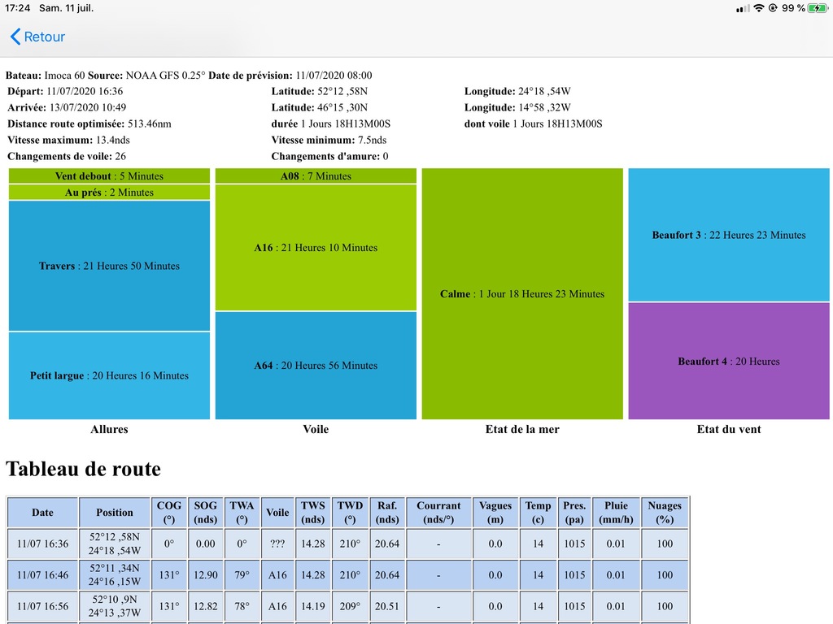Click the TWA value 79°
The height and width of the screenshot is (624, 833).
pos(242,575)
